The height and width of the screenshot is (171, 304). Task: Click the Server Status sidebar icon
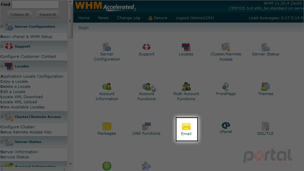pyautogui.click(x=9, y=142)
